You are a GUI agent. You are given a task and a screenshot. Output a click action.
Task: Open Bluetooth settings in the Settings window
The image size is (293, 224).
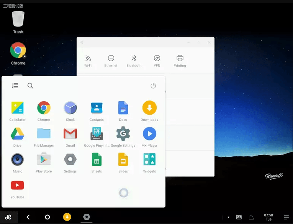click(x=134, y=61)
